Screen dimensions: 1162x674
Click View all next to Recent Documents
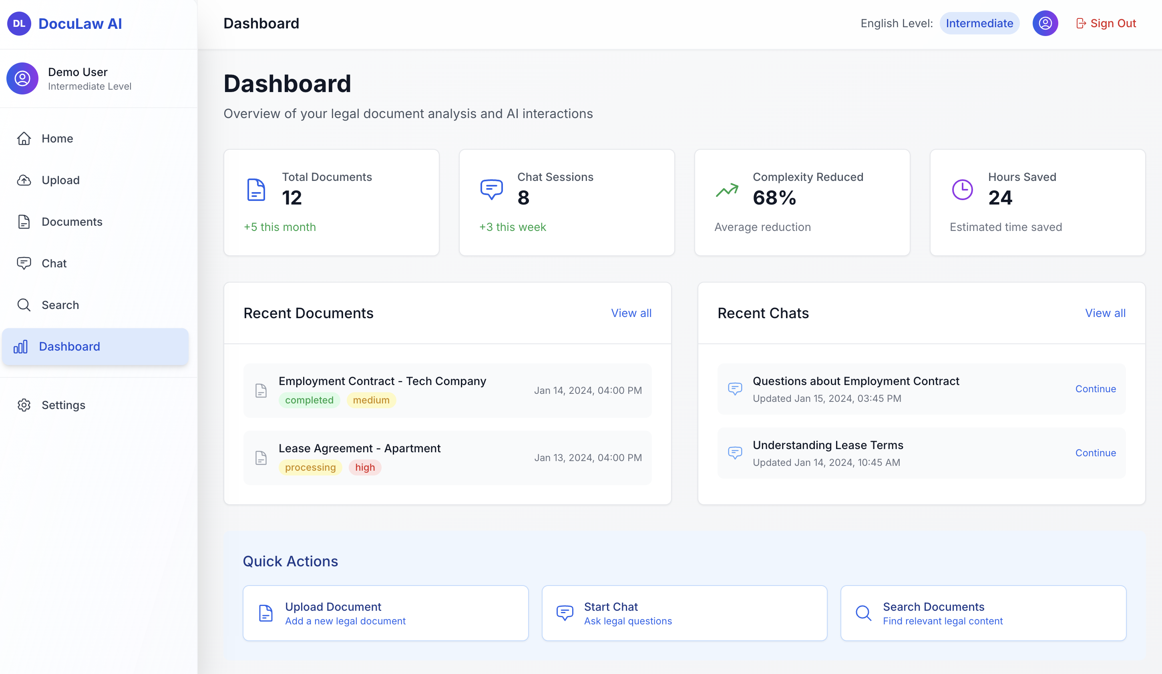(x=631, y=313)
